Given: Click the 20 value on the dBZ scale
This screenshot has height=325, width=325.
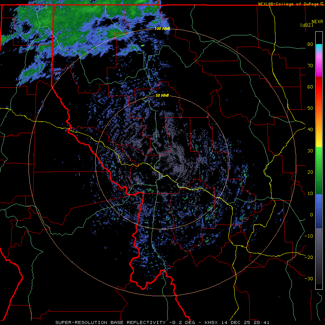Looking at the screenshot, I should (x=310, y=172).
